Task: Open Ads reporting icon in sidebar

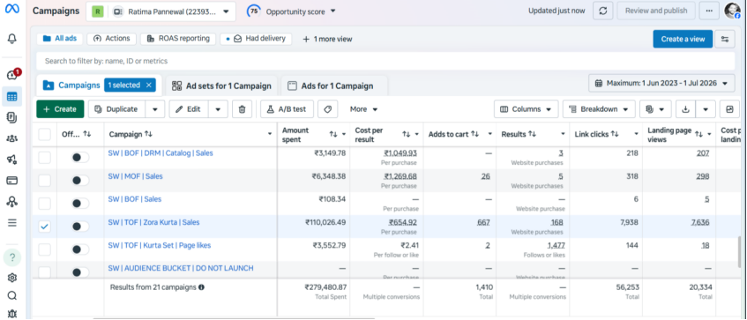Action: point(12,117)
